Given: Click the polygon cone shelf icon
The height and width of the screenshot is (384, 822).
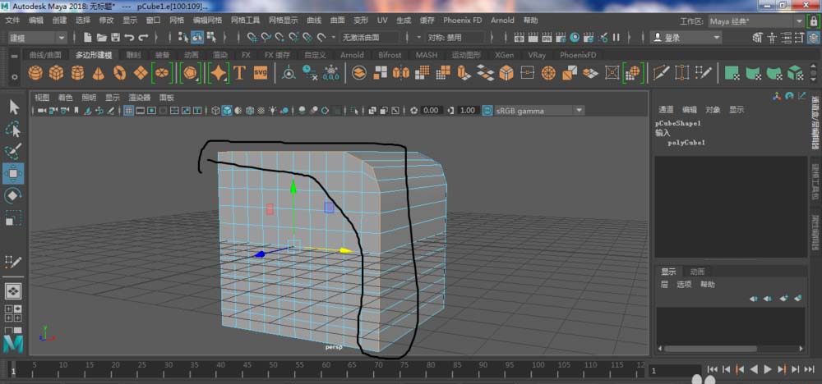Looking at the screenshot, I should tap(99, 73).
